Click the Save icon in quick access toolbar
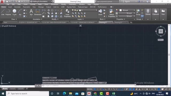 [x=13, y=2]
